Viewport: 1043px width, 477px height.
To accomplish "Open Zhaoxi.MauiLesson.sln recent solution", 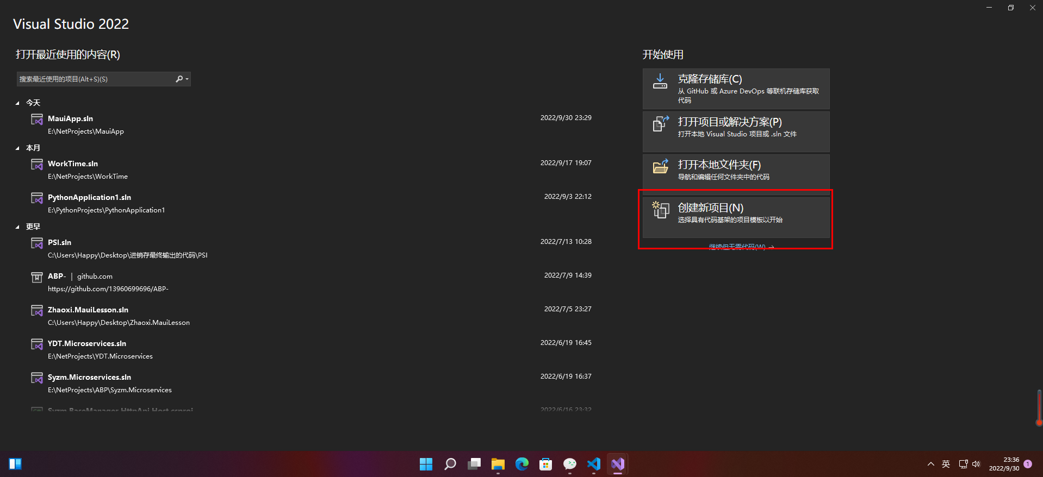I will click(x=311, y=316).
